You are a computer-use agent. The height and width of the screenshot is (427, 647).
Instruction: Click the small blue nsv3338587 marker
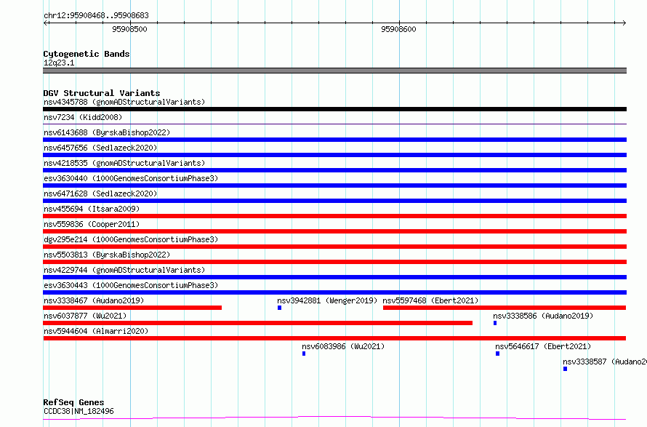click(x=566, y=369)
